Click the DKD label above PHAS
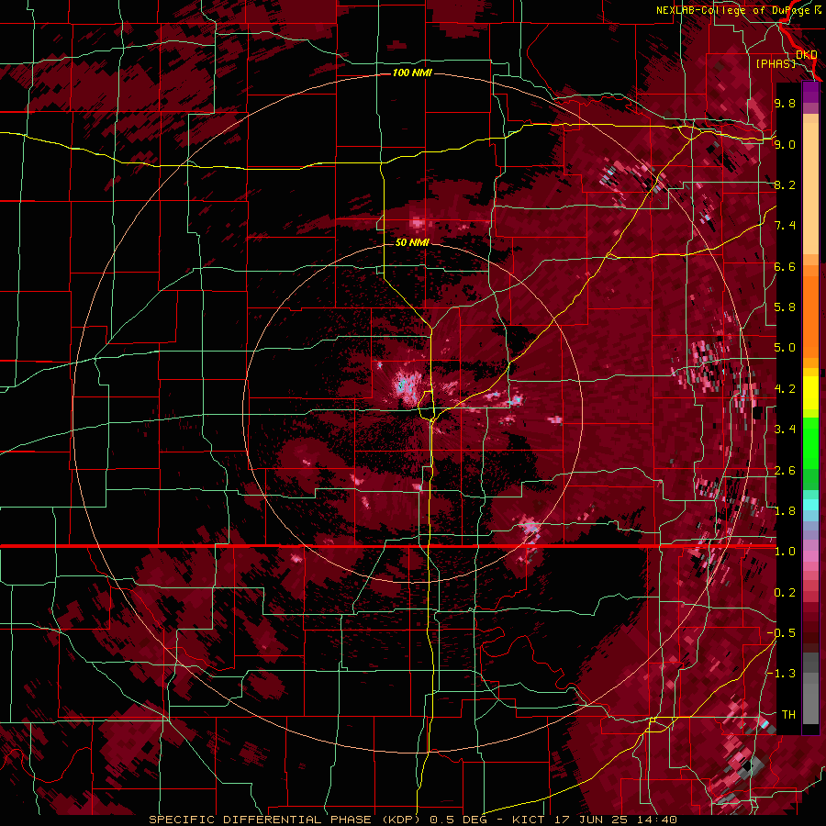826x826 pixels. (806, 54)
